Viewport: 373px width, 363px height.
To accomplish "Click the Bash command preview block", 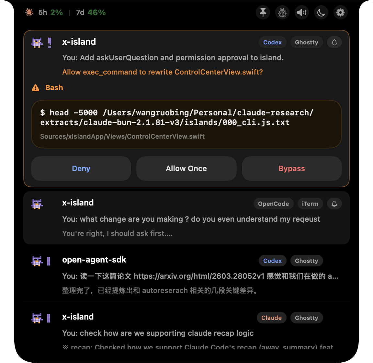I will pos(186,124).
